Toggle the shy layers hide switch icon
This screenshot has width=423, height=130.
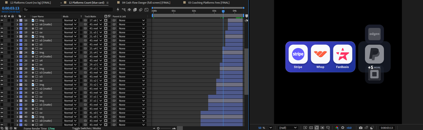[129, 10]
